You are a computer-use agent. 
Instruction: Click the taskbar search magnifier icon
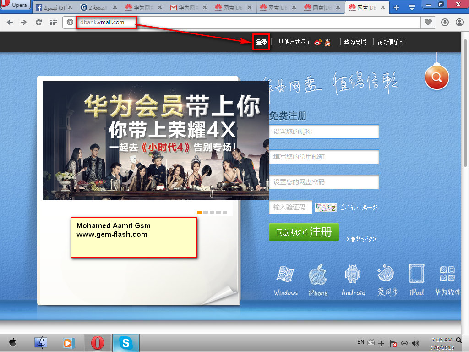click(x=458, y=340)
